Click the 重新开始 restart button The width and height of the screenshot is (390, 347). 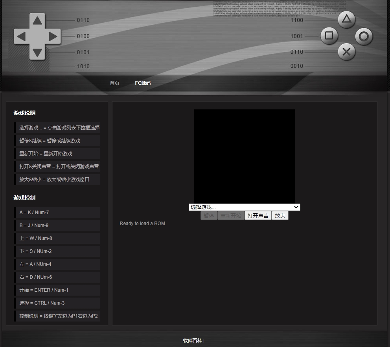tap(231, 216)
